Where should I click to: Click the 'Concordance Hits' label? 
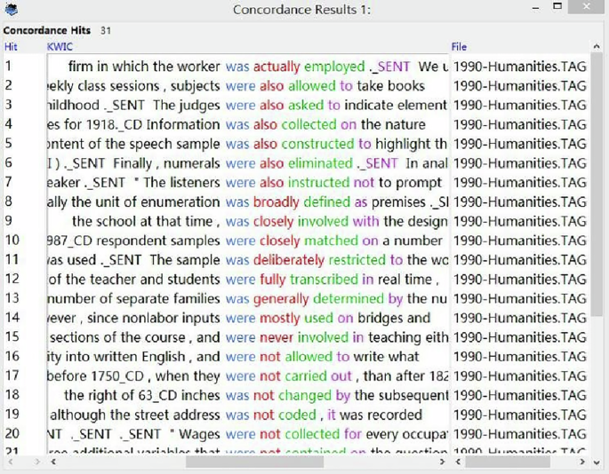tap(46, 30)
